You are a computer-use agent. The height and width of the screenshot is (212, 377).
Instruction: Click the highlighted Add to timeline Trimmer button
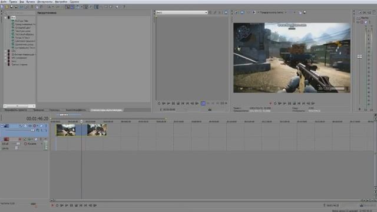(x=203, y=104)
